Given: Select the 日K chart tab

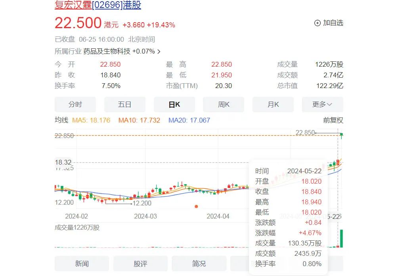Looking at the screenshot, I should (174, 104).
